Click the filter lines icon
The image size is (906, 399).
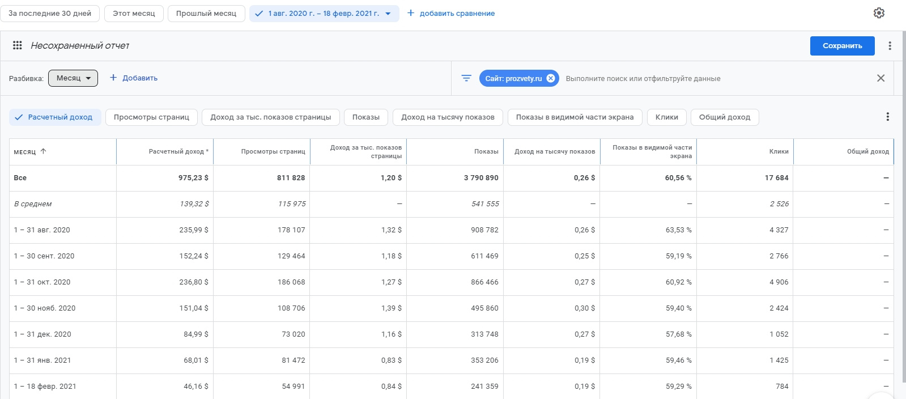pyautogui.click(x=466, y=78)
